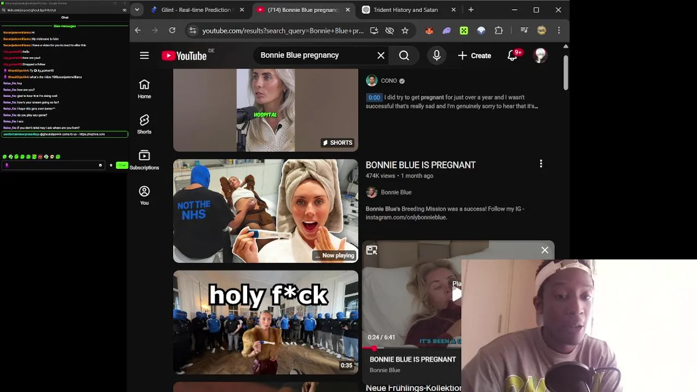The height and width of the screenshot is (392, 697).
Task: Open the YouTube hamburger guide menu
Action: (x=144, y=56)
